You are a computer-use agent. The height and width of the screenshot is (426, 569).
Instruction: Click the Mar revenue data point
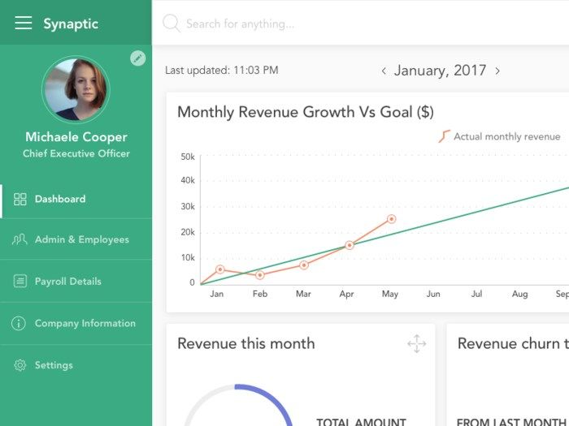[x=304, y=265]
